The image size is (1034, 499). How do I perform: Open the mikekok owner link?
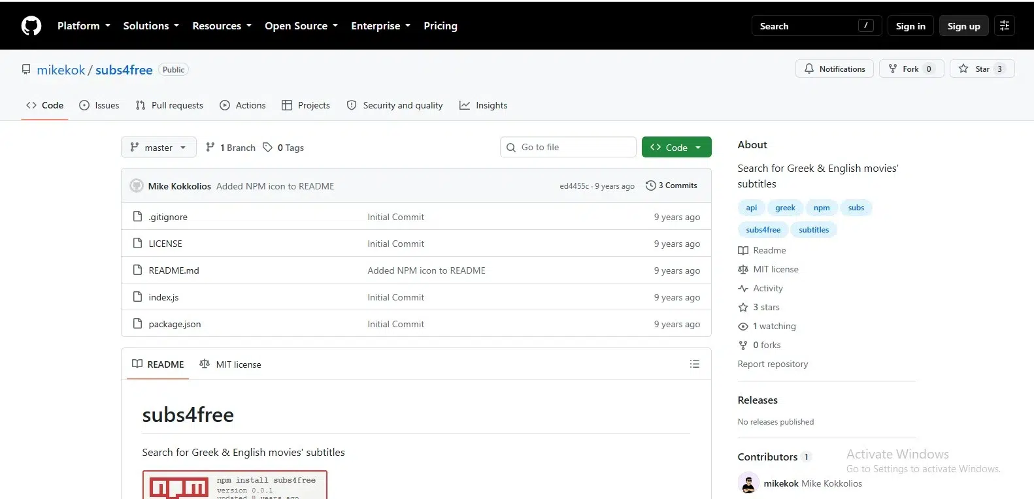[x=61, y=70]
